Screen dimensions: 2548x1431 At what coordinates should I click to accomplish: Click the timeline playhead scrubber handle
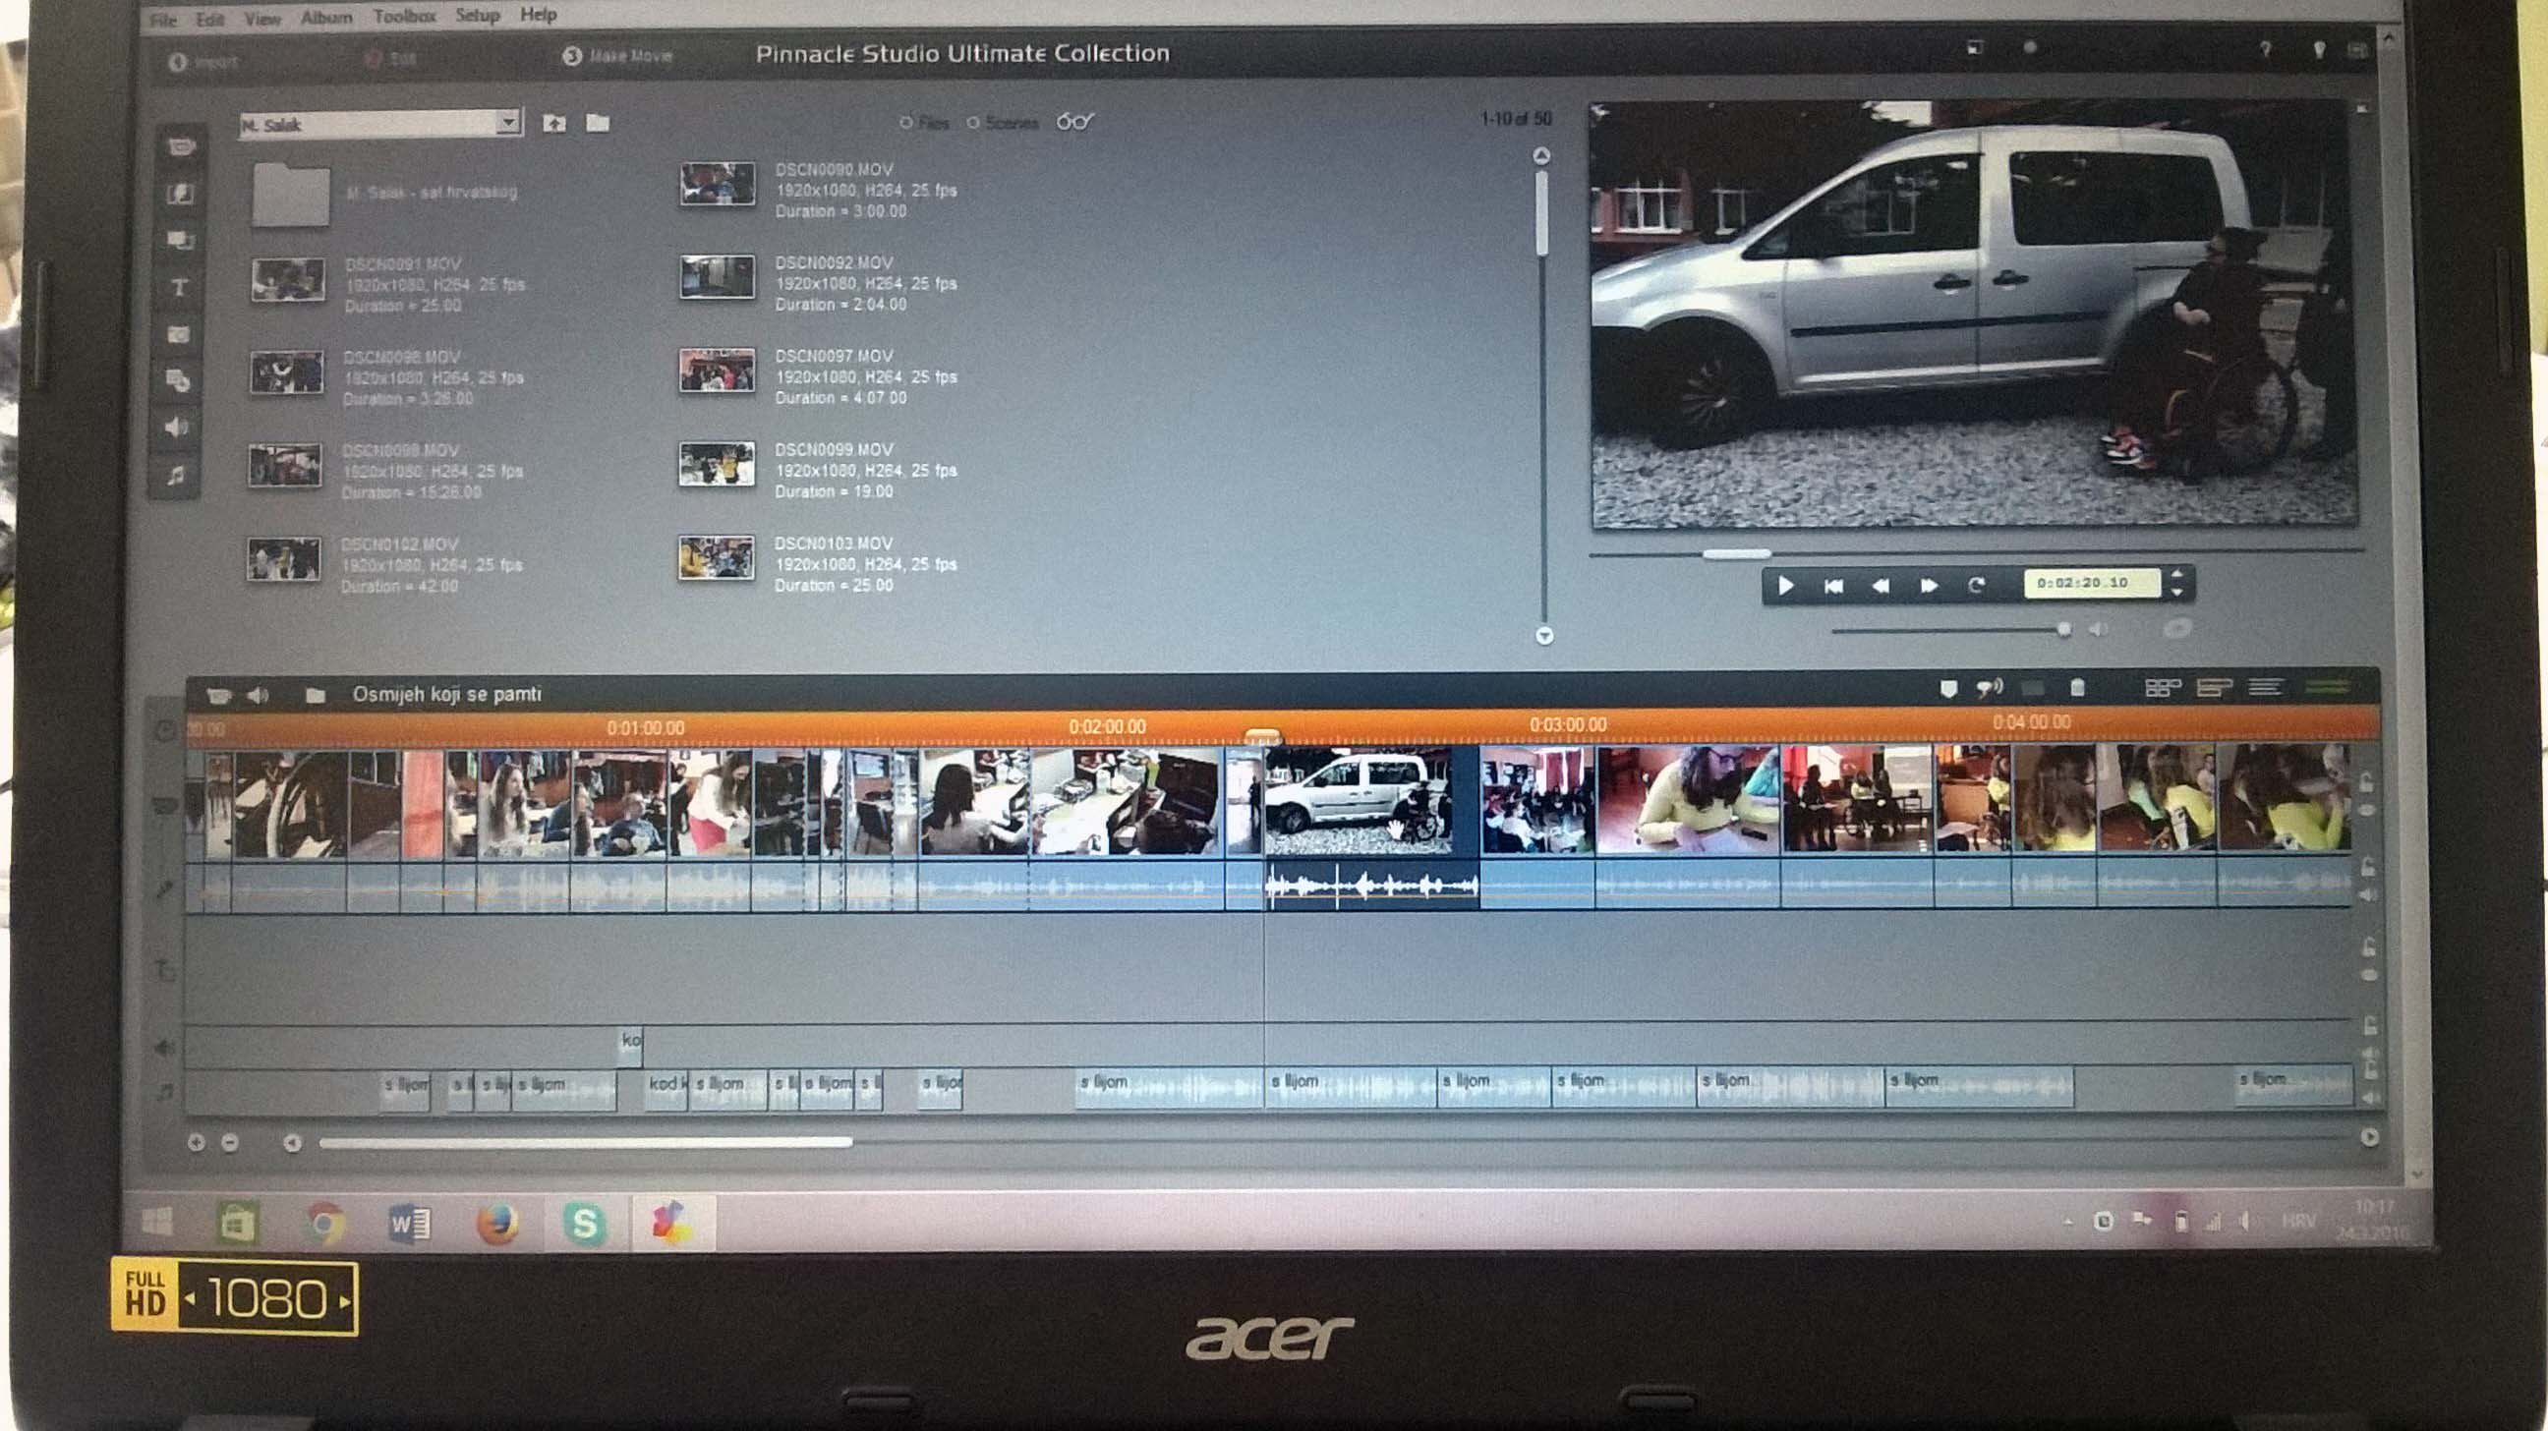point(1263,736)
